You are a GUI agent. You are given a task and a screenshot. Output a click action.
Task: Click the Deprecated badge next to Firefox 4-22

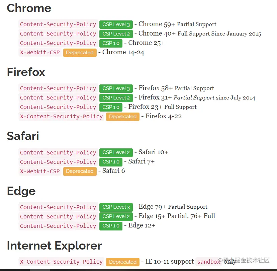click(122, 117)
